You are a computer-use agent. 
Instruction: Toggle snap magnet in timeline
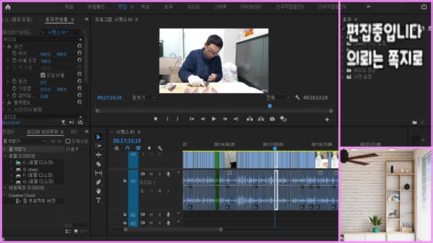(x=127, y=148)
